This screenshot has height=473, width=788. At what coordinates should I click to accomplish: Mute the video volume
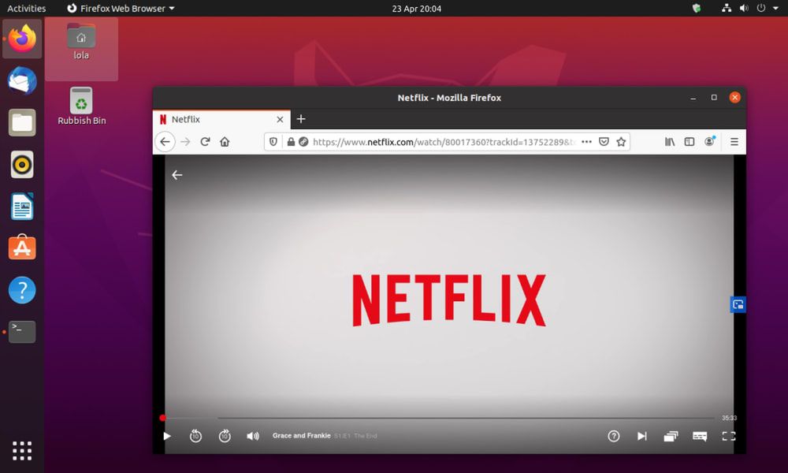click(252, 436)
